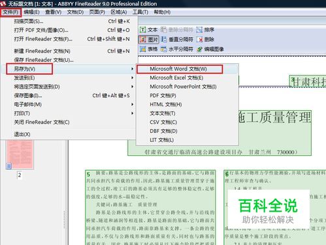Click the ABBYY FineReader title bar icon
326x245 pixels.
coord(3,4)
